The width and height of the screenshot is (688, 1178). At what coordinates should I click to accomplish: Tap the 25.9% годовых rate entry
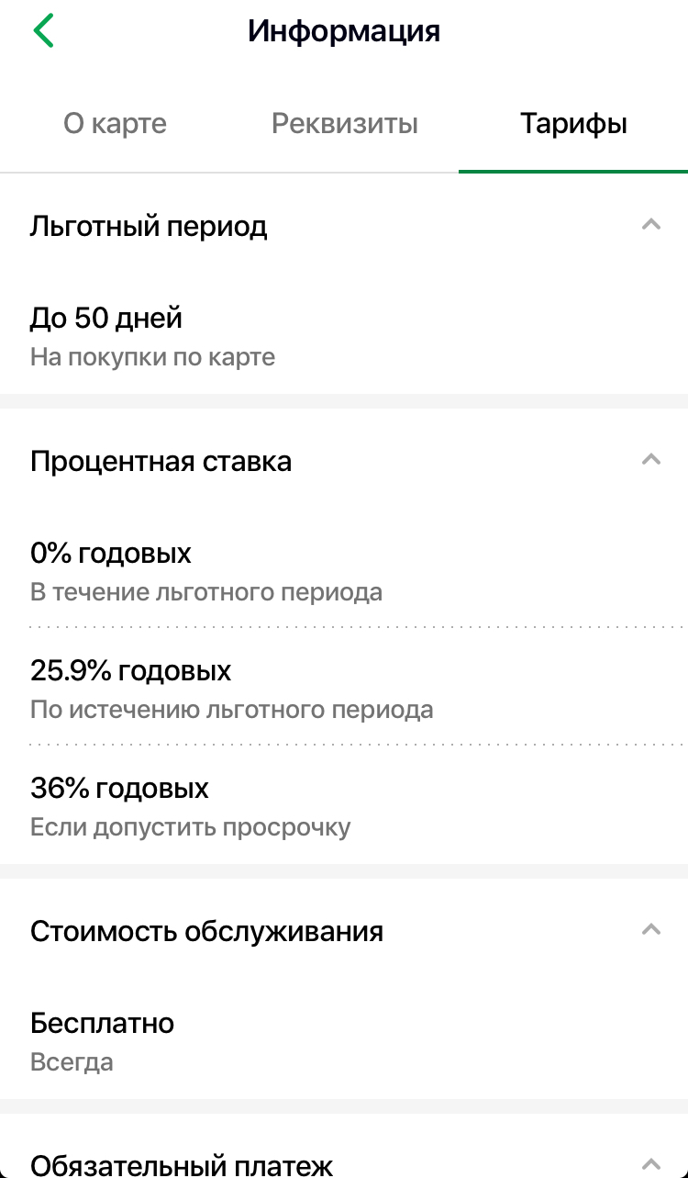tap(130, 671)
